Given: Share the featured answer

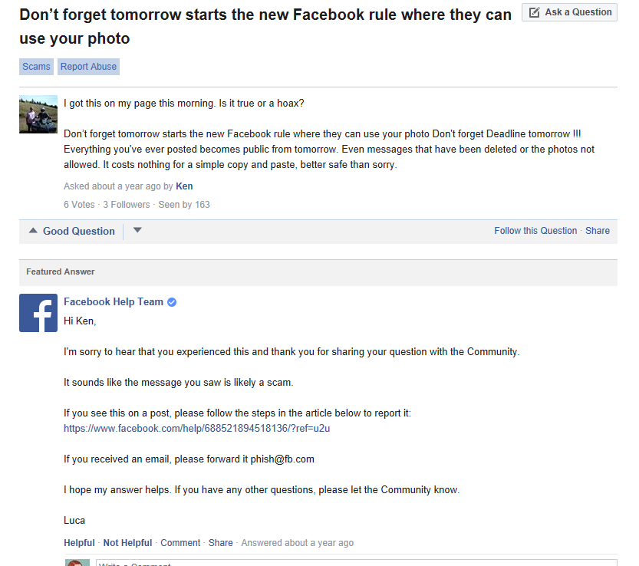Looking at the screenshot, I should tap(220, 543).
